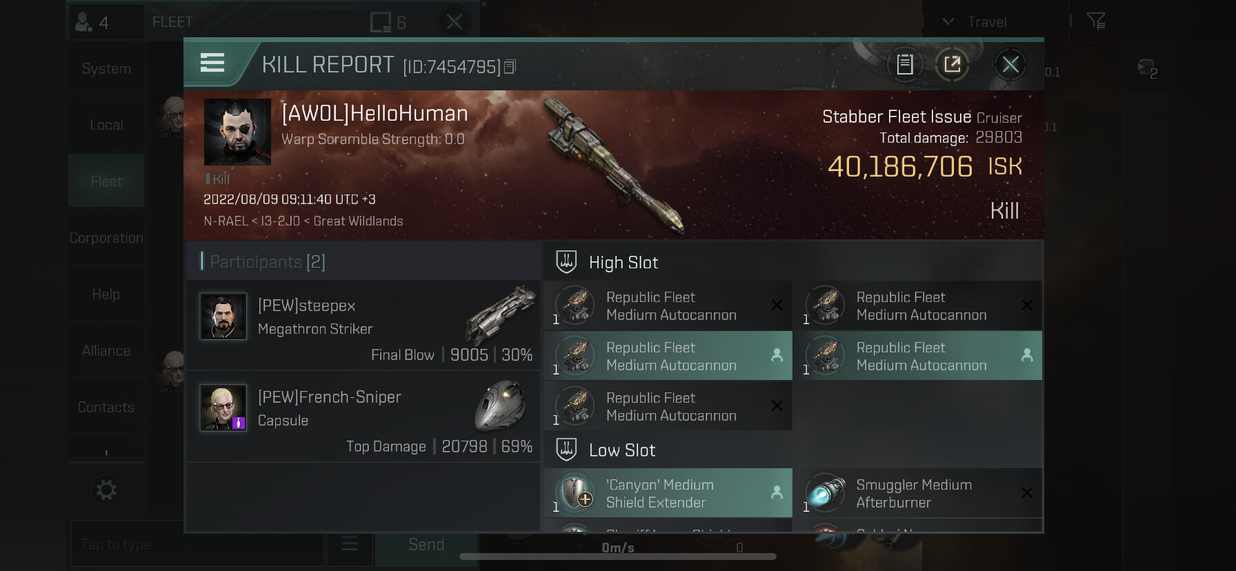Select the Smuggler Medium Afterburner item

click(917, 493)
